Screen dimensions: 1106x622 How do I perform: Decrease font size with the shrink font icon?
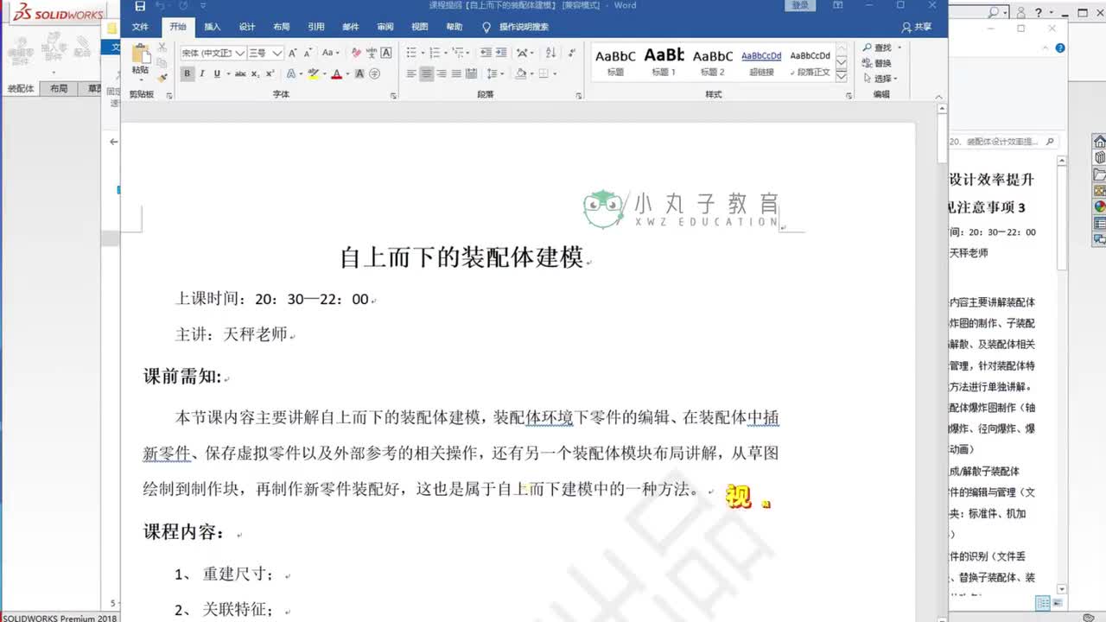pyautogui.click(x=308, y=53)
